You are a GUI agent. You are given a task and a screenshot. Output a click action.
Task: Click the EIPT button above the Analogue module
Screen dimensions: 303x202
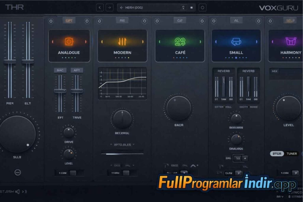pos(69,20)
